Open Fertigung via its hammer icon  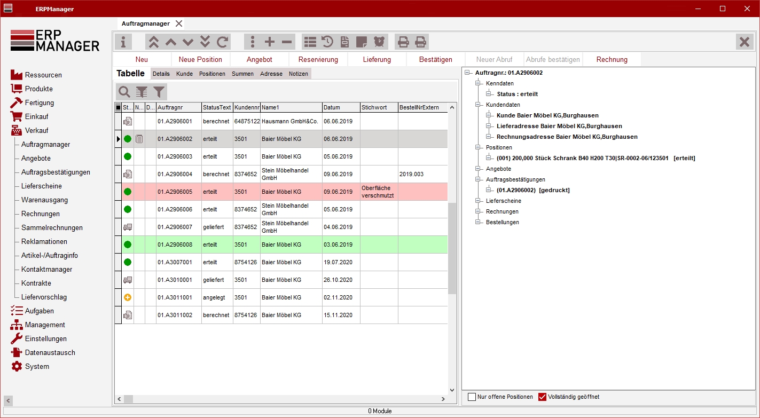coord(16,102)
